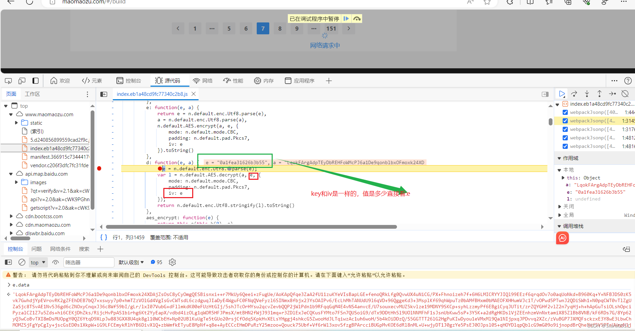Expand the images folder

tap(16, 182)
